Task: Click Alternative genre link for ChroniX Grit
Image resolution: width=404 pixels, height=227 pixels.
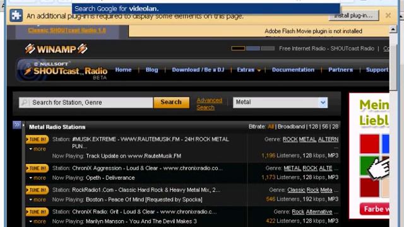Action: coord(319,212)
